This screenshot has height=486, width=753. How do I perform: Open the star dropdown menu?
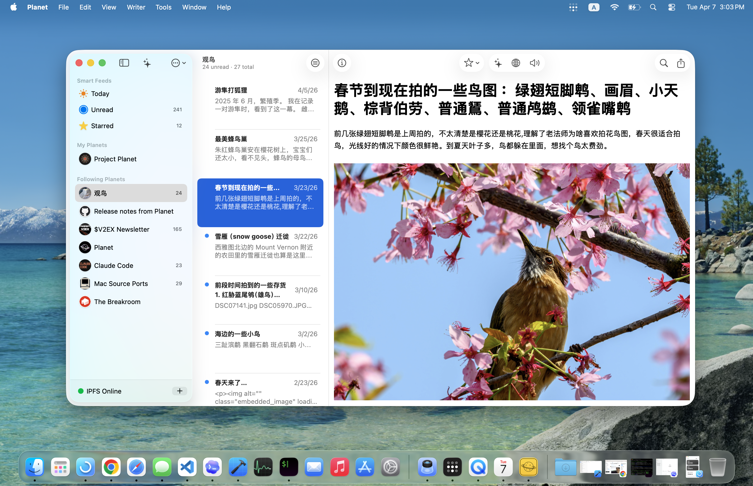pos(471,63)
